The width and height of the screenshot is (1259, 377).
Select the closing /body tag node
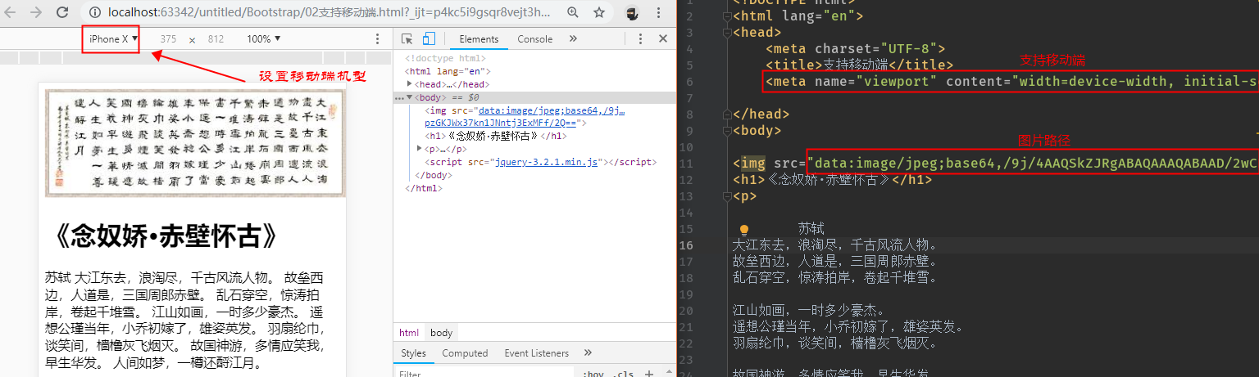point(434,176)
